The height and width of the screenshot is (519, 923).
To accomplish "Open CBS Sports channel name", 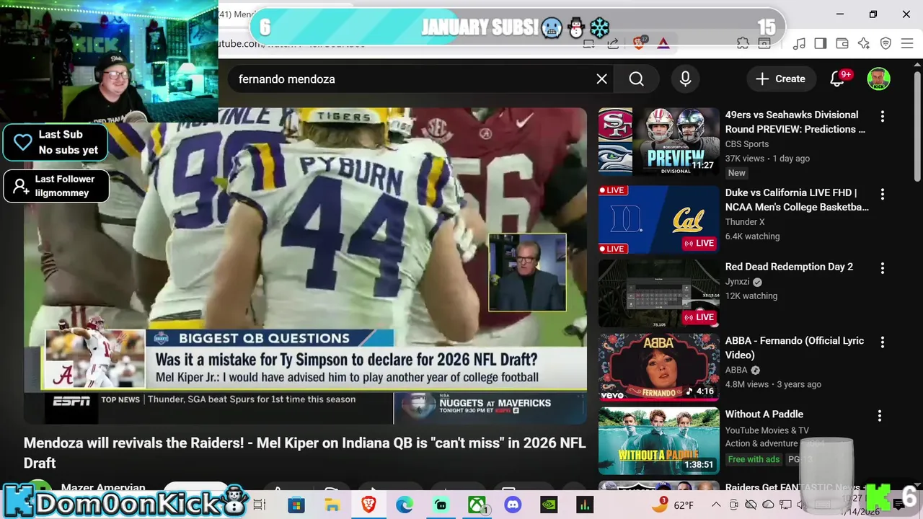I will coord(746,144).
